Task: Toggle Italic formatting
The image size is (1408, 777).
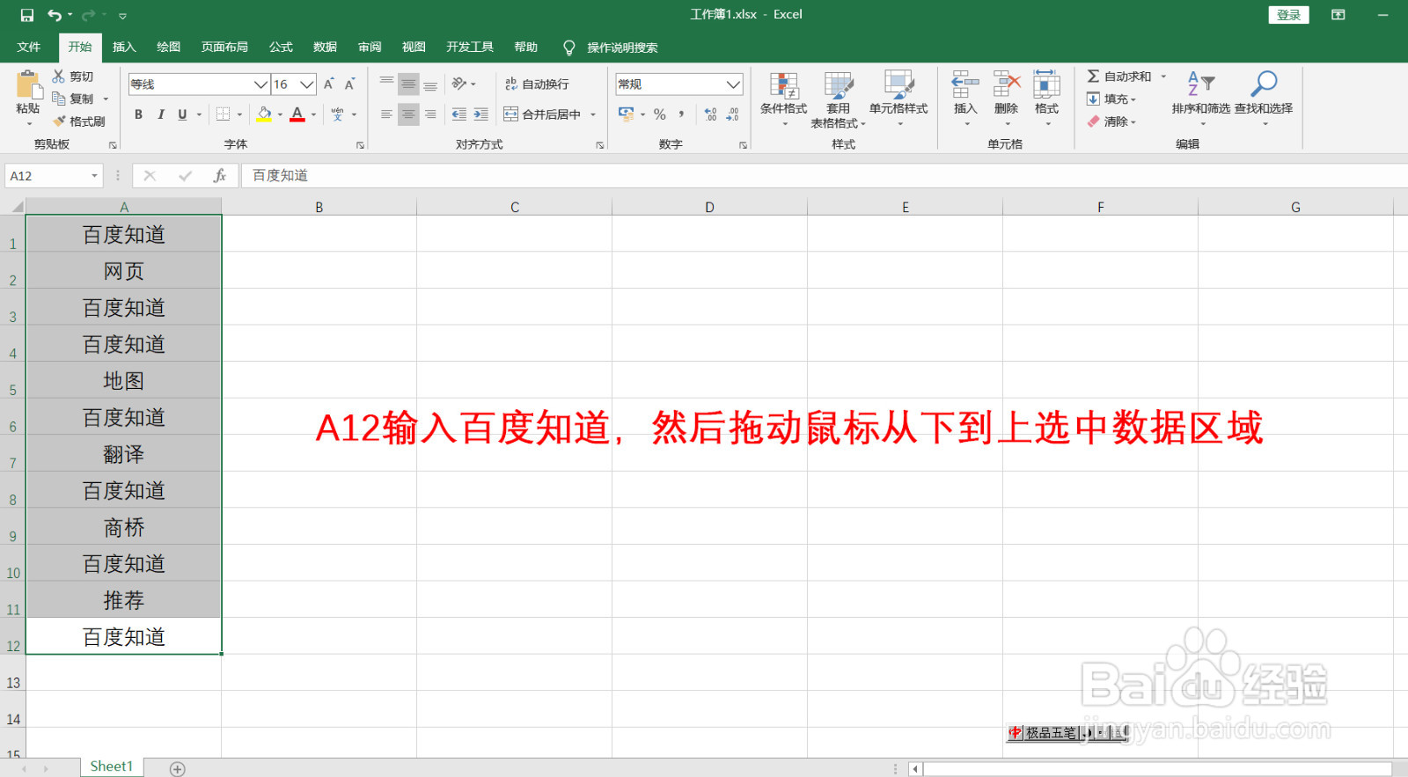Action: point(160,114)
